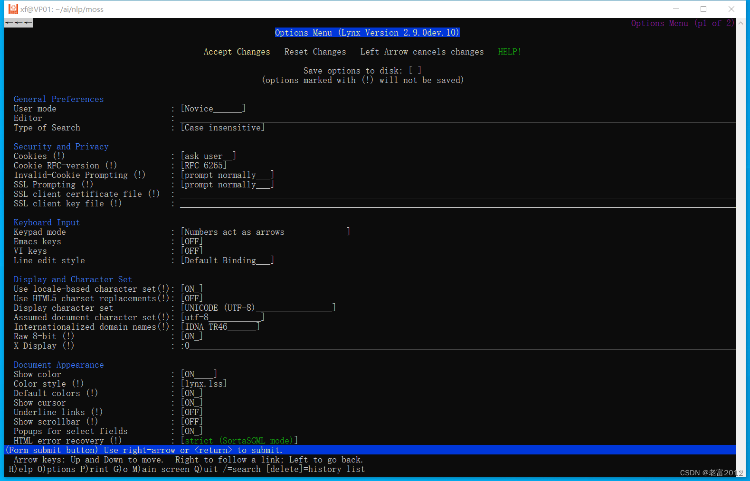Image resolution: width=750 pixels, height=481 pixels.
Task: Maximize the terminal window
Action: [703, 9]
